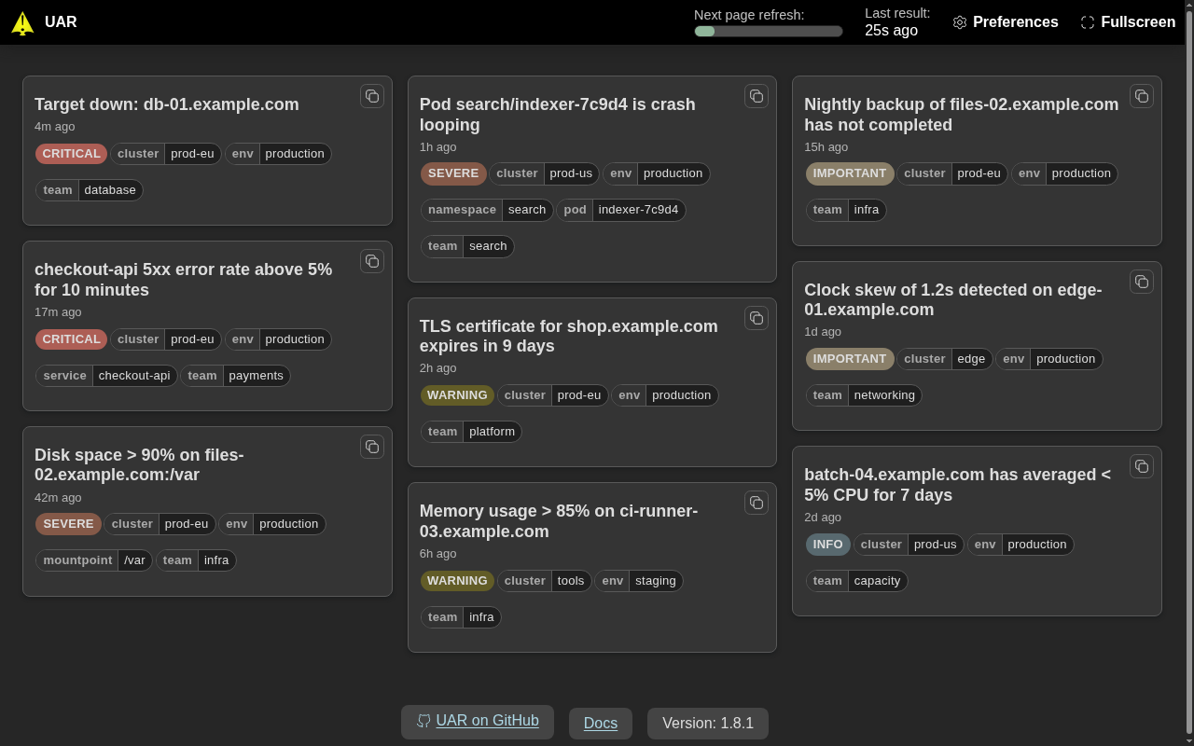1194x746 pixels.
Task: Click the next page refresh progress bar
Action: 769,31
